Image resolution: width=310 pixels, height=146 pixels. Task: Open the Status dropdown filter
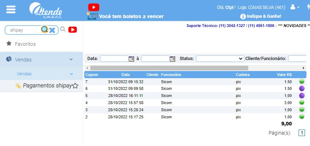[x=220, y=59]
